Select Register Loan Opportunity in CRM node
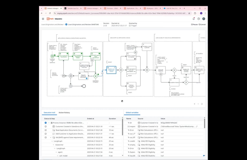This screenshot has height=160, width=247. point(199,70)
